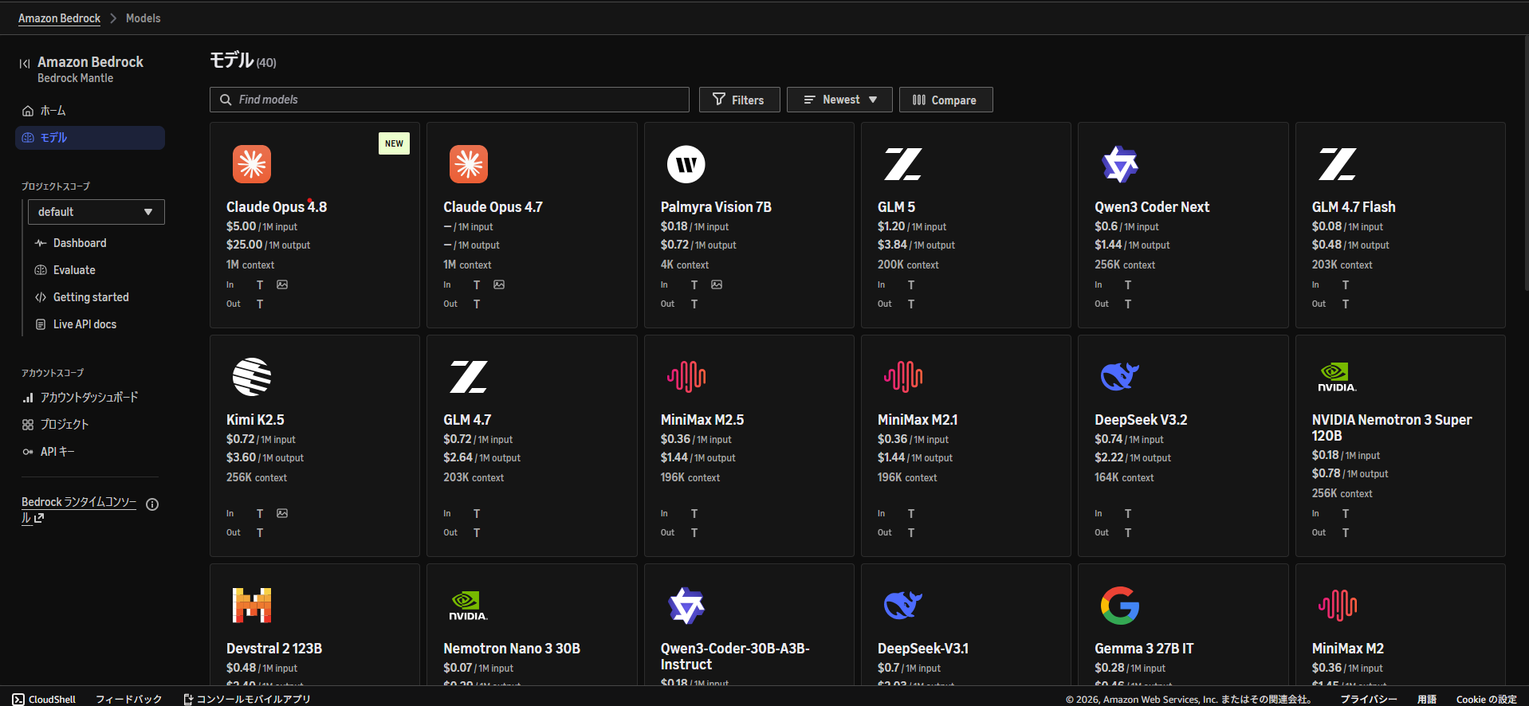
Task: Click the NVIDIA Nemotron 3 Super logo
Action: (1337, 377)
